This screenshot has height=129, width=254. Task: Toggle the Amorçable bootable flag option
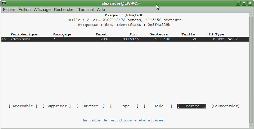coord(23,106)
